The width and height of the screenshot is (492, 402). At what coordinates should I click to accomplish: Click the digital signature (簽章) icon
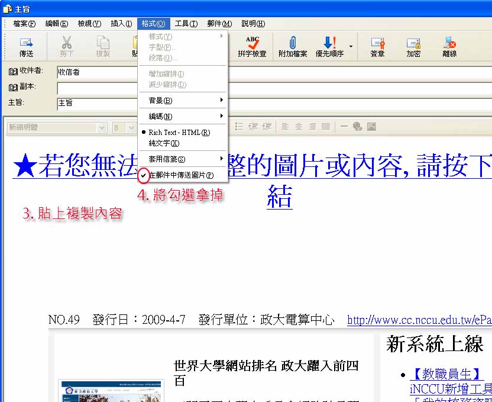pos(377,47)
